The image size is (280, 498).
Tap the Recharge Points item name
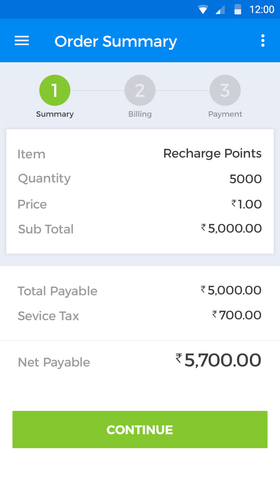(x=212, y=154)
